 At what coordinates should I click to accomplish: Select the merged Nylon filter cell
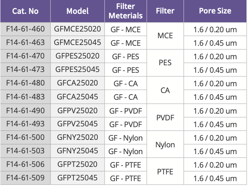point(165,144)
